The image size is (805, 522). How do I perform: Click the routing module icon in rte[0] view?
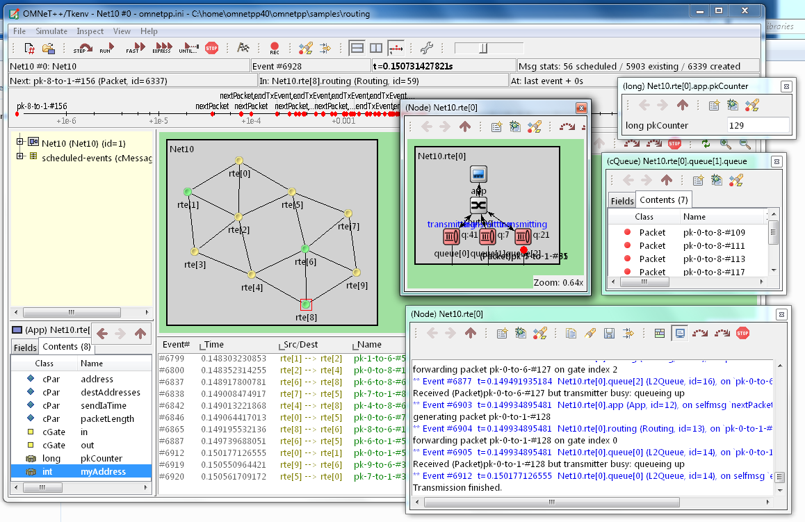(x=478, y=205)
